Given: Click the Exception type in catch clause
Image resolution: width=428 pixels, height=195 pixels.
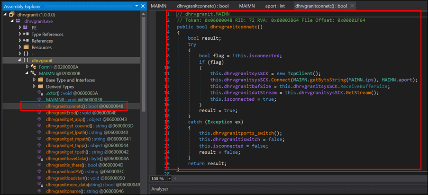Looking at the screenshot, I should pos(219,121).
